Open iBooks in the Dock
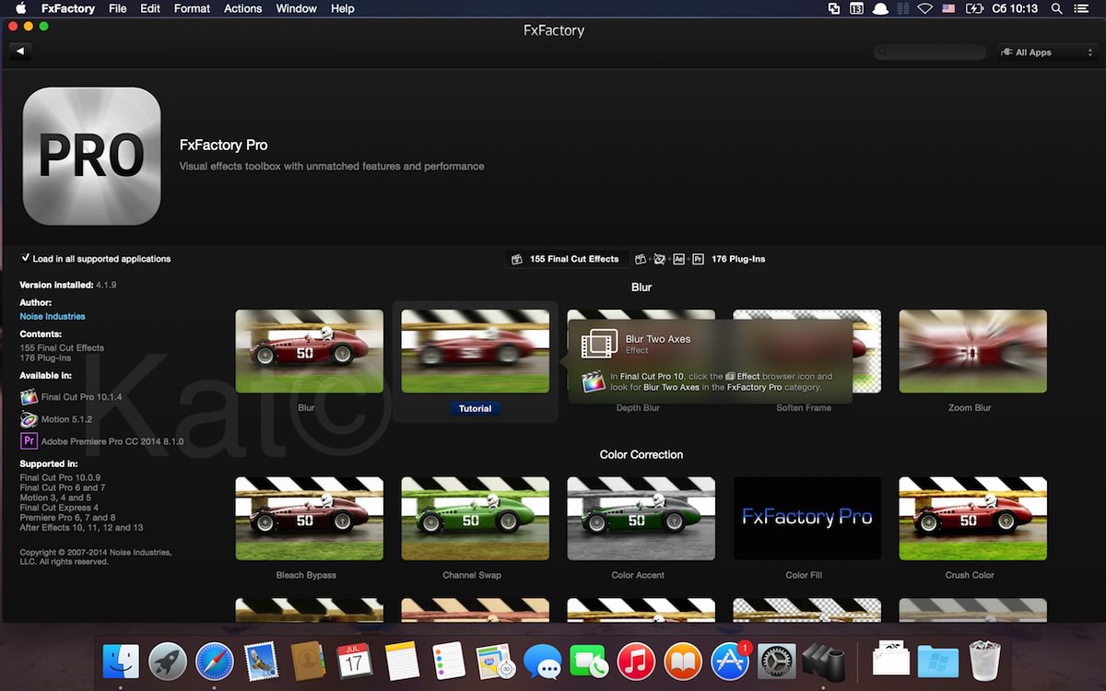 [683, 662]
